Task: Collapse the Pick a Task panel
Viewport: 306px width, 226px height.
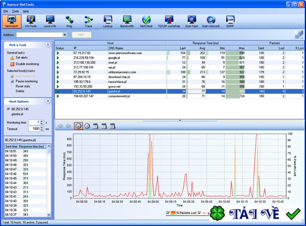Action: tap(48, 45)
